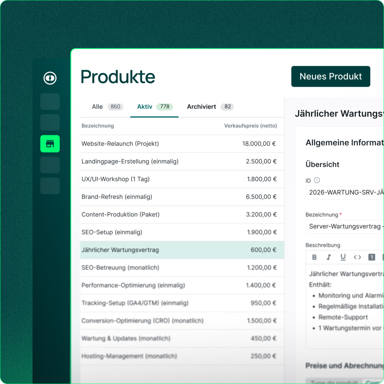Switch to the Archiviert tab
This screenshot has width=384, height=384.
coord(210,107)
